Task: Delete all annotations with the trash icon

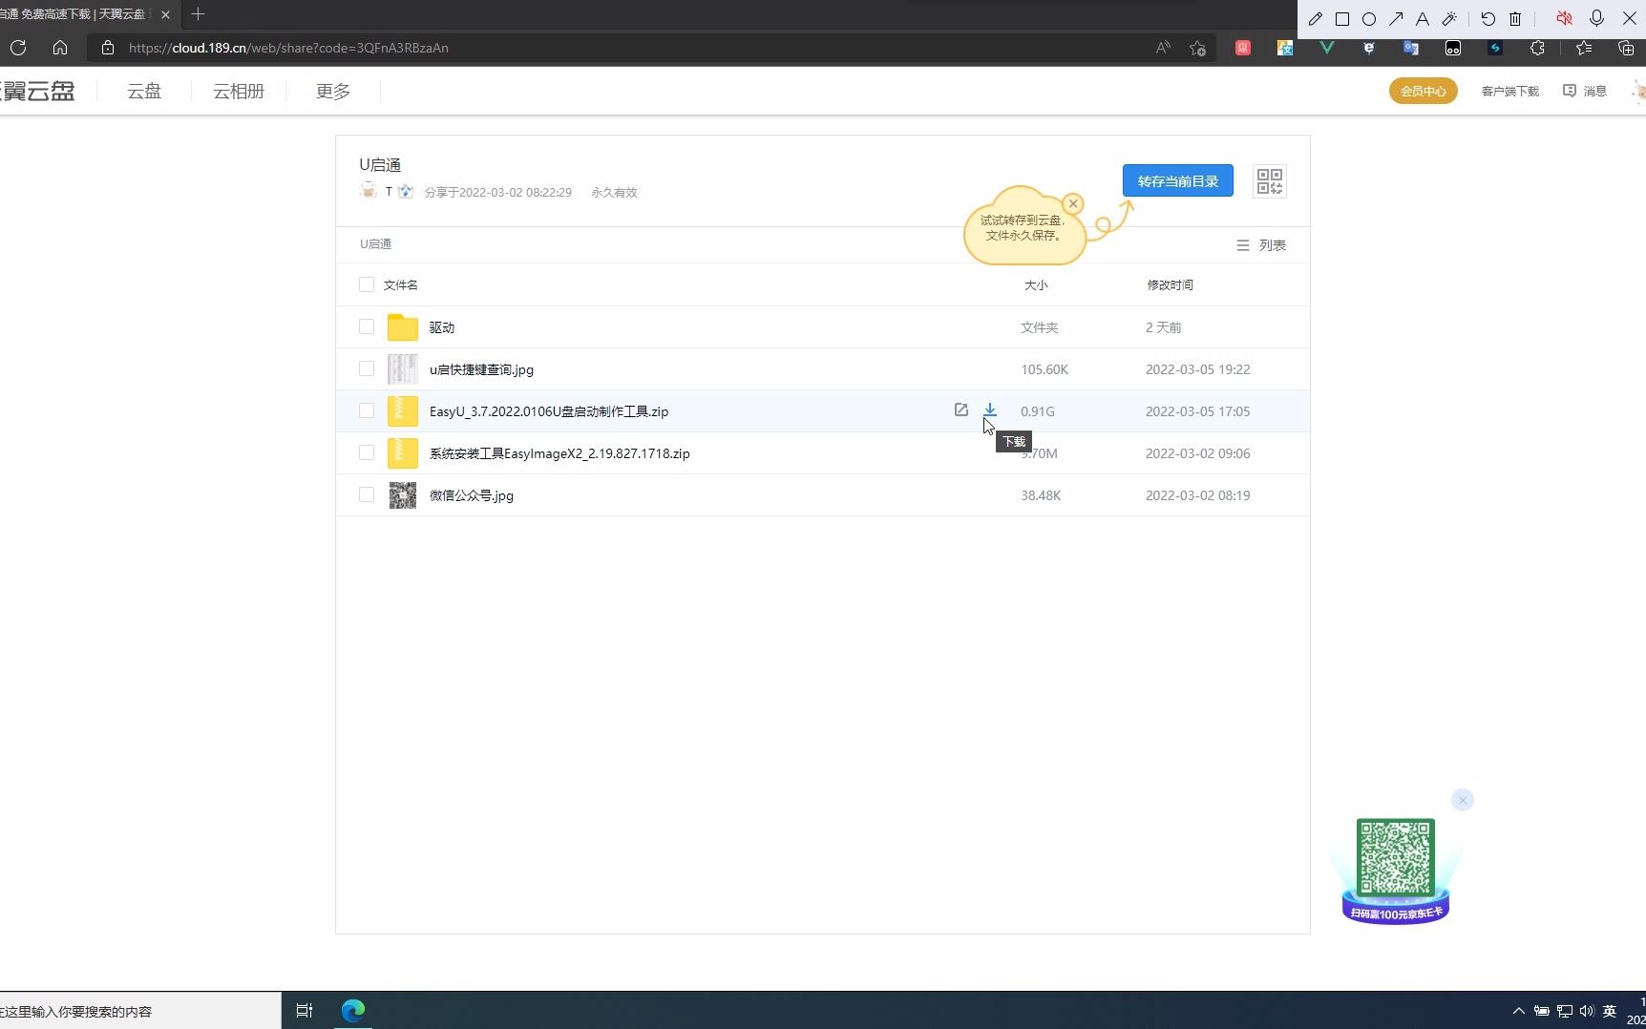Action: point(1515,19)
